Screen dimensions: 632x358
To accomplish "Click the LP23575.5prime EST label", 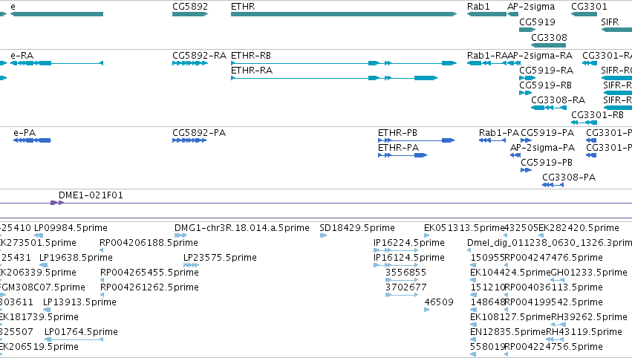I will (220, 258).
